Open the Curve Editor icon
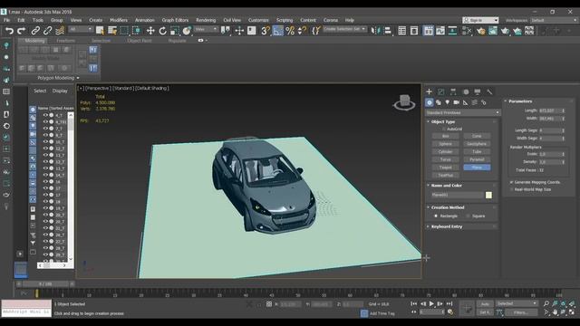Viewport: 580px width, 326px height. [x=440, y=31]
